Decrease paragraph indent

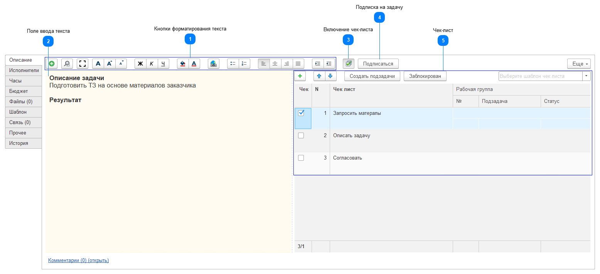(x=329, y=64)
